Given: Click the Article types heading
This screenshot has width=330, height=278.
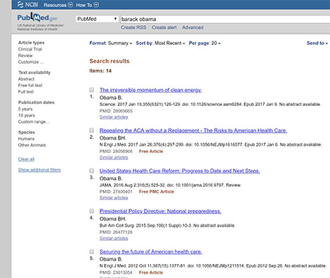Looking at the screenshot, I should 32,43.
